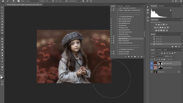
Task: Open the brush Mode dropdown in options bar
Action: coord(32,1)
